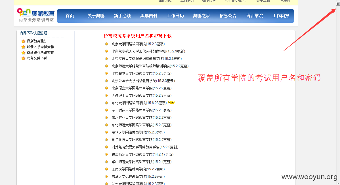Open 对外经济贸易大学网络教育学院 link

coord(145,147)
